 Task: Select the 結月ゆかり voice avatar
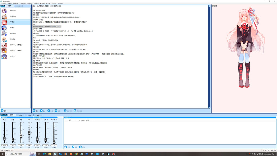[x=4, y=11]
